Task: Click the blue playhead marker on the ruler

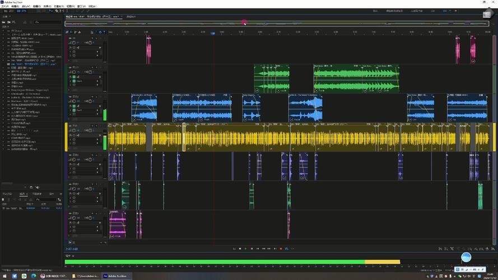Action: (x=213, y=34)
